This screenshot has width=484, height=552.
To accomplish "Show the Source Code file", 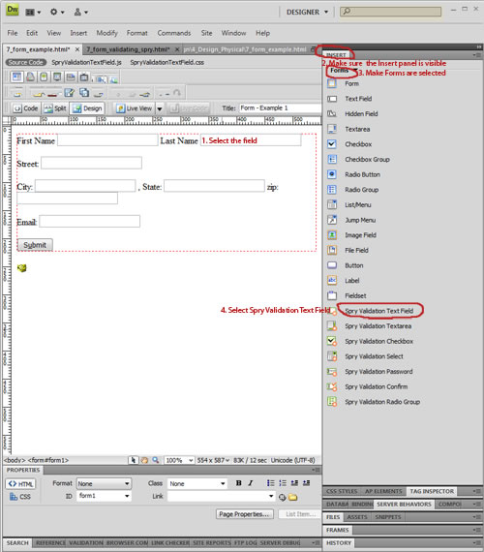I will pos(26,62).
